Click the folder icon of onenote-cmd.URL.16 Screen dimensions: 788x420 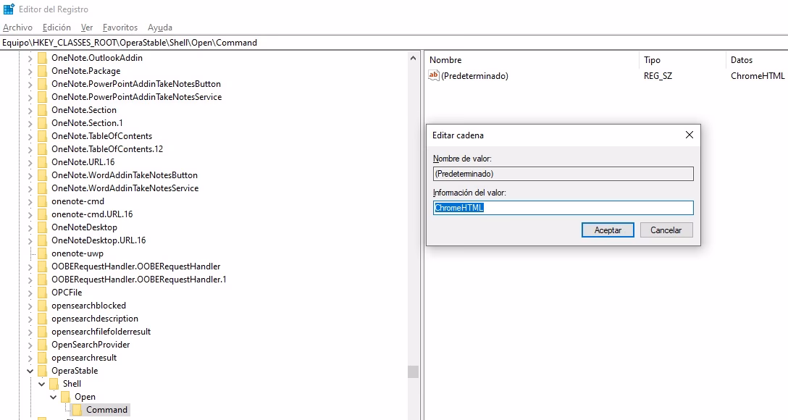coord(42,214)
